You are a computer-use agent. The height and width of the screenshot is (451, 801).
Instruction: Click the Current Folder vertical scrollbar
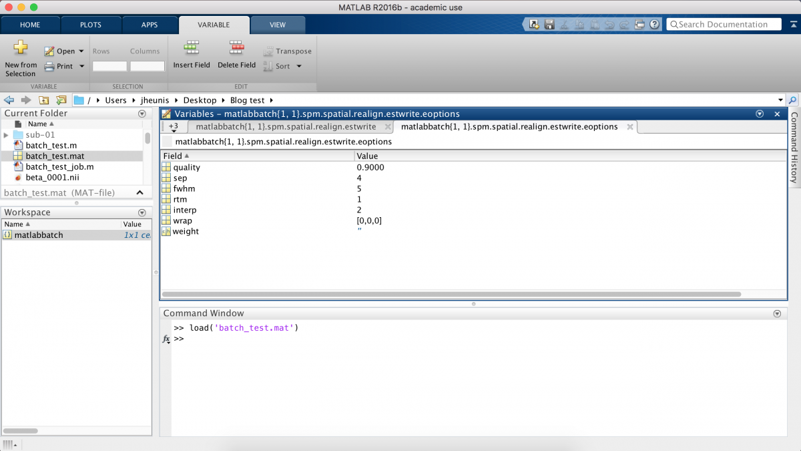pyautogui.click(x=148, y=138)
